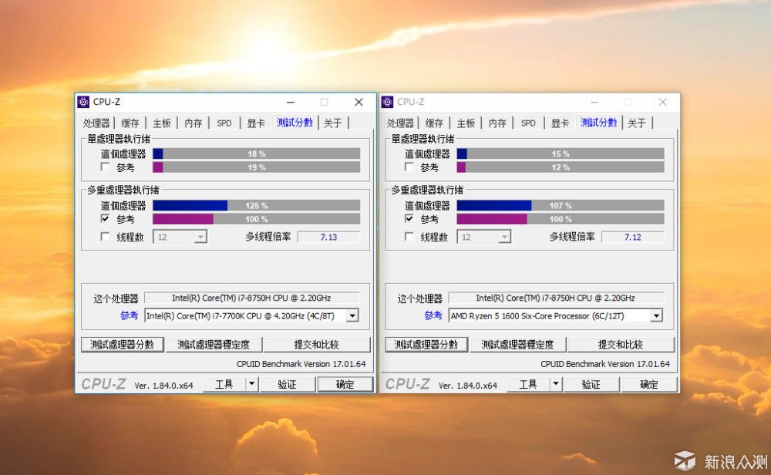
Task: Click Ver. 1.84.0.x64 text in right window
Action: (x=468, y=386)
